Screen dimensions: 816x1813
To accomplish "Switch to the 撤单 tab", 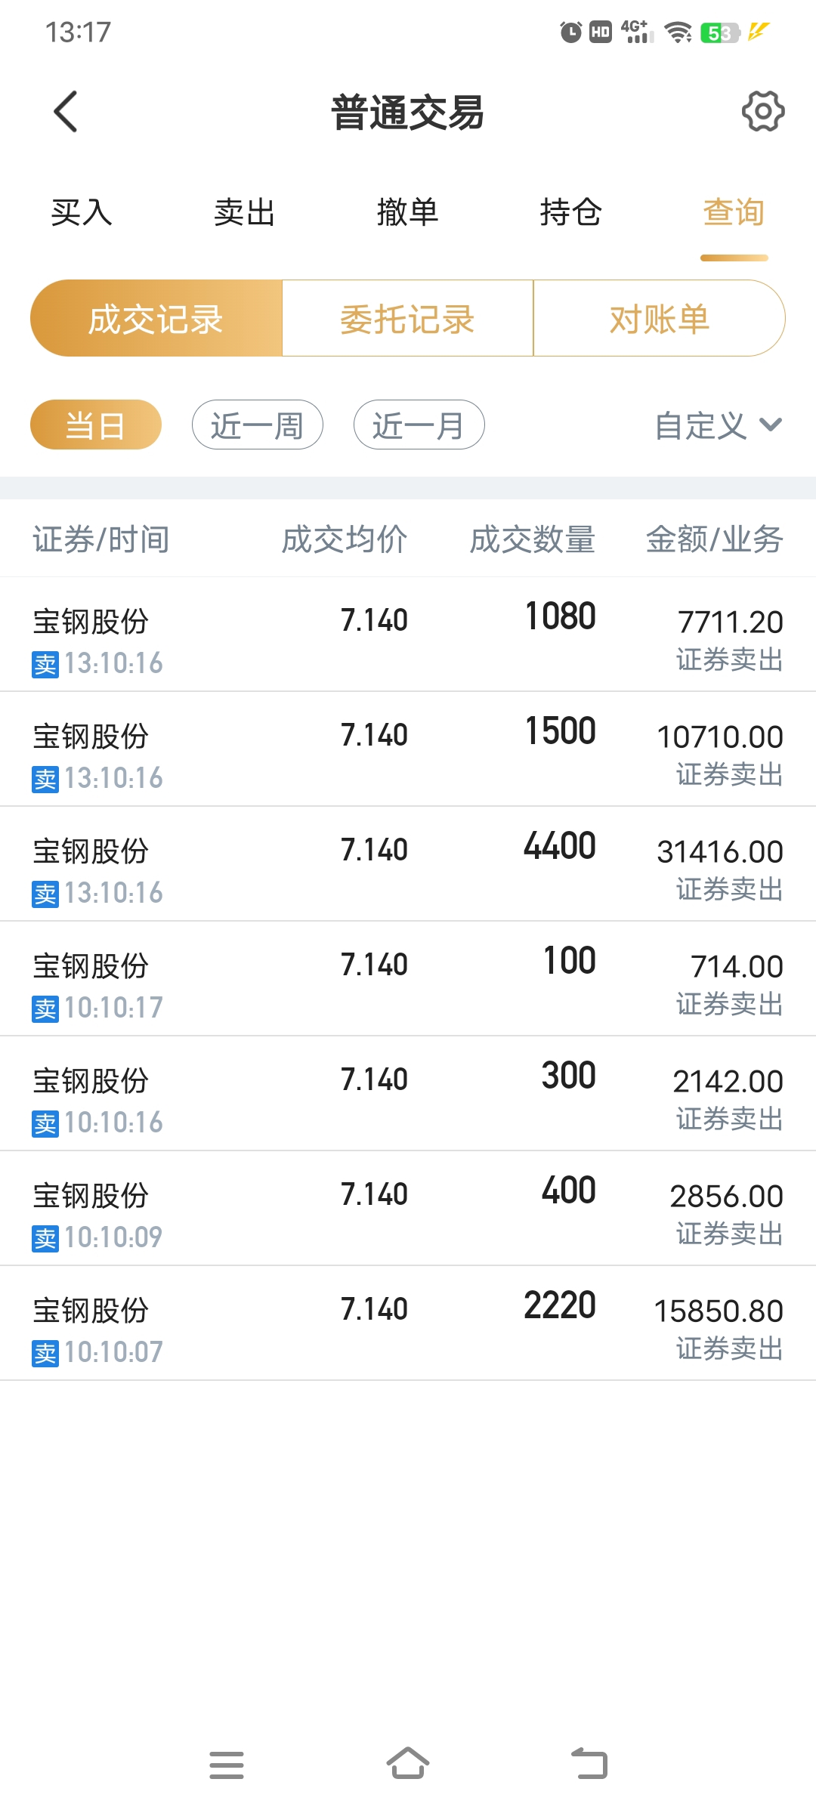I will pyautogui.click(x=408, y=212).
